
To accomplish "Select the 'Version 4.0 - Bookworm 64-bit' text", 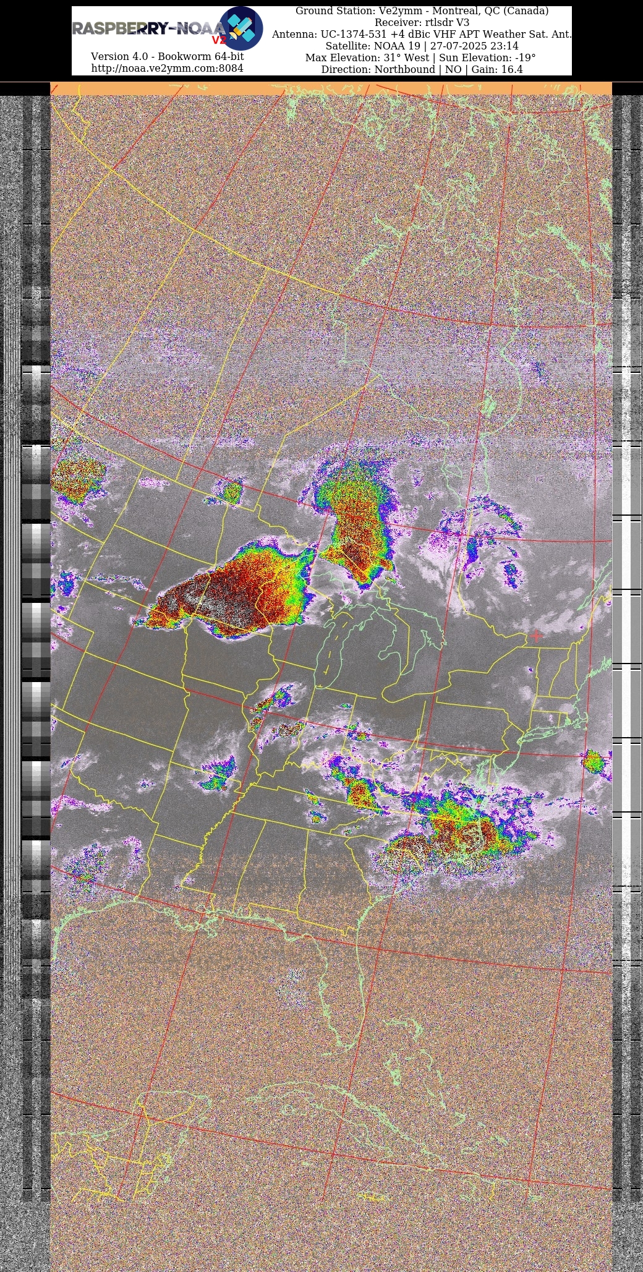I will pyautogui.click(x=167, y=56).
